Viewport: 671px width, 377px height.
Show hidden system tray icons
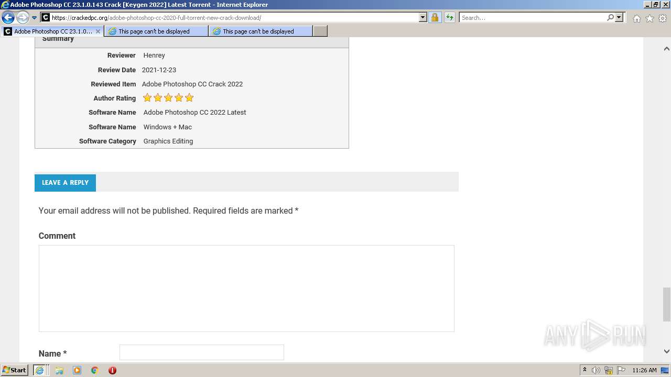pyautogui.click(x=585, y=370)
